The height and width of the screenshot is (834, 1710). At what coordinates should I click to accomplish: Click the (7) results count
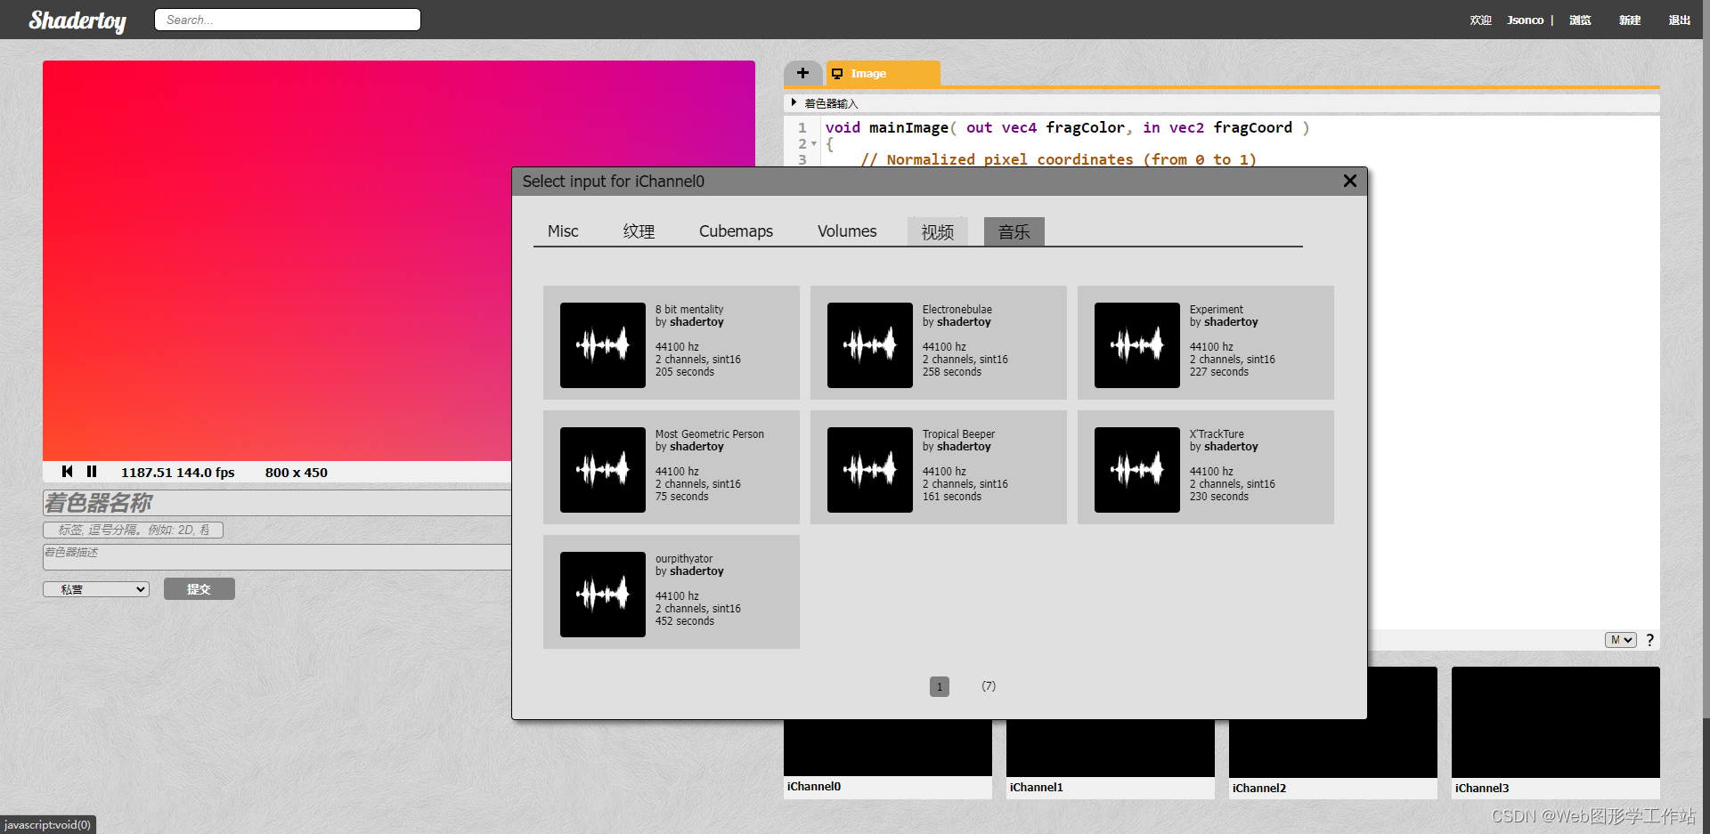point(989,686)
